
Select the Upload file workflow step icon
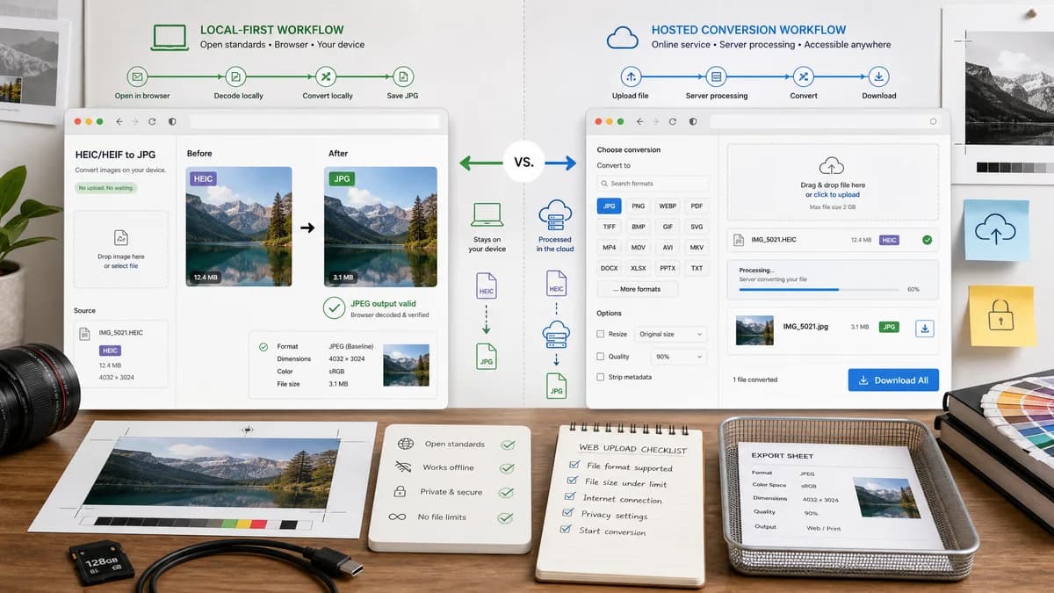pos(630,76)
